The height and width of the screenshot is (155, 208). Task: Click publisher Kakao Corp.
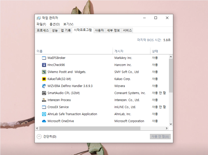coord(123,79)
